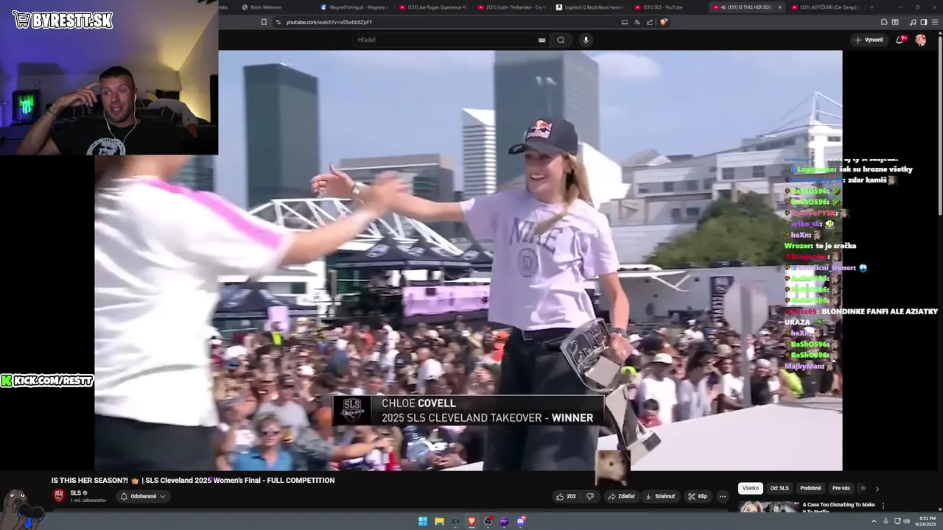
Task: Click the share icon in the address bar
Action: click(x=650, y=22)
